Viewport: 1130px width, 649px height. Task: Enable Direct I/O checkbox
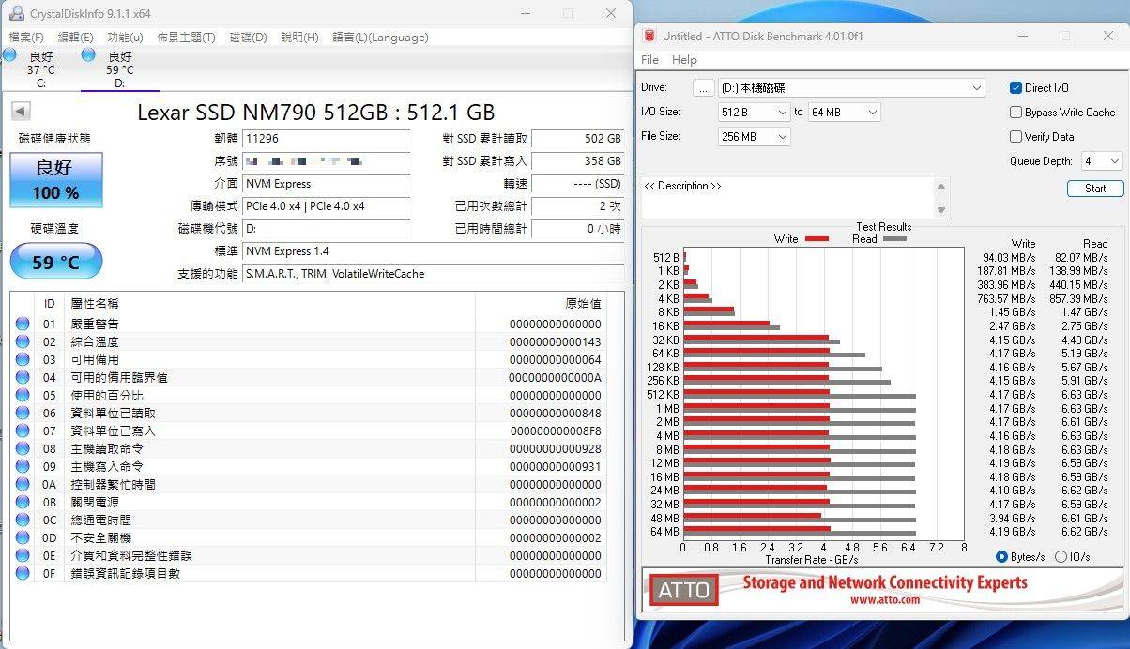point(1015,88)
